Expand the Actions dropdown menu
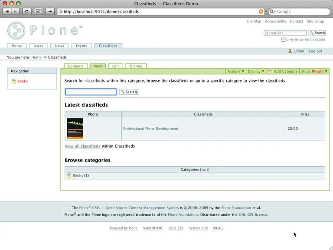 235,72
